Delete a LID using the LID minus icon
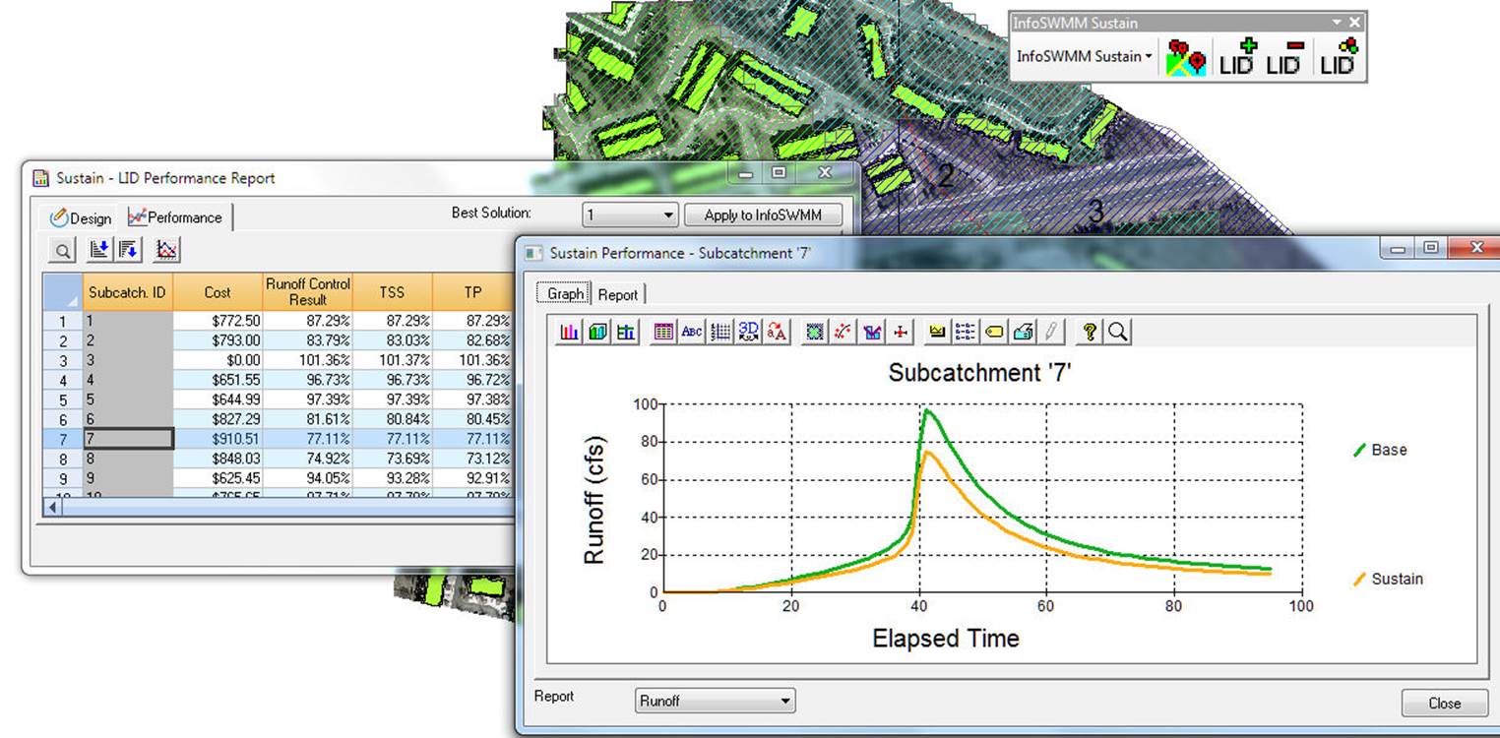The height and width of the screenshot is (738, 1500). tap(1289, 54)
